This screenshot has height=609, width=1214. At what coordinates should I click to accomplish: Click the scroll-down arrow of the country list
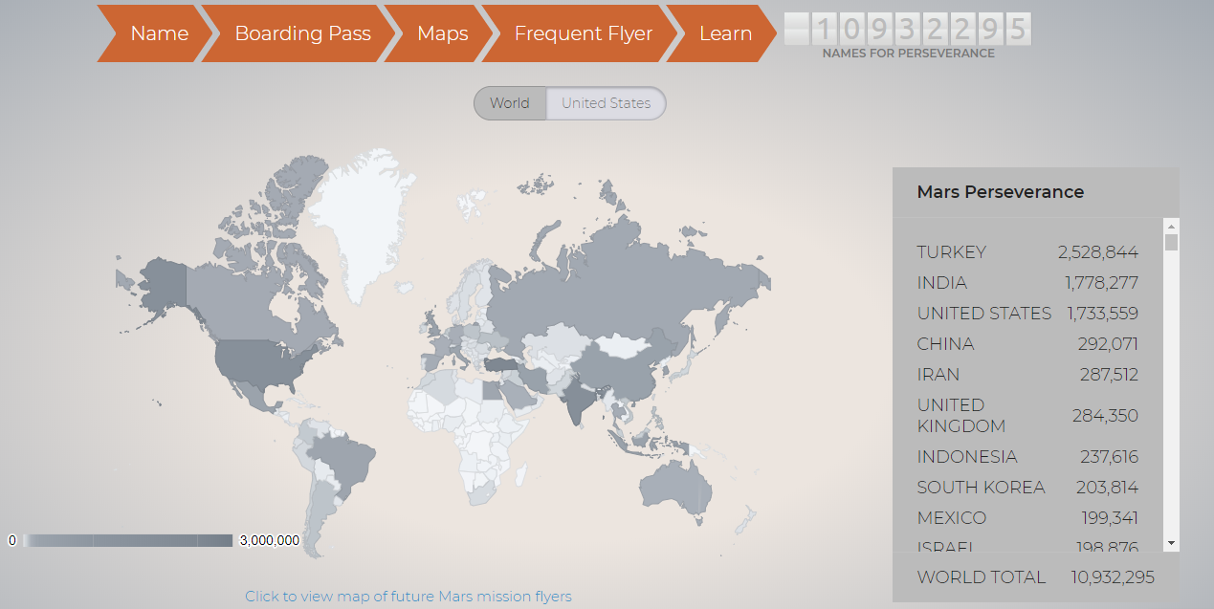tap(1171, 543)
